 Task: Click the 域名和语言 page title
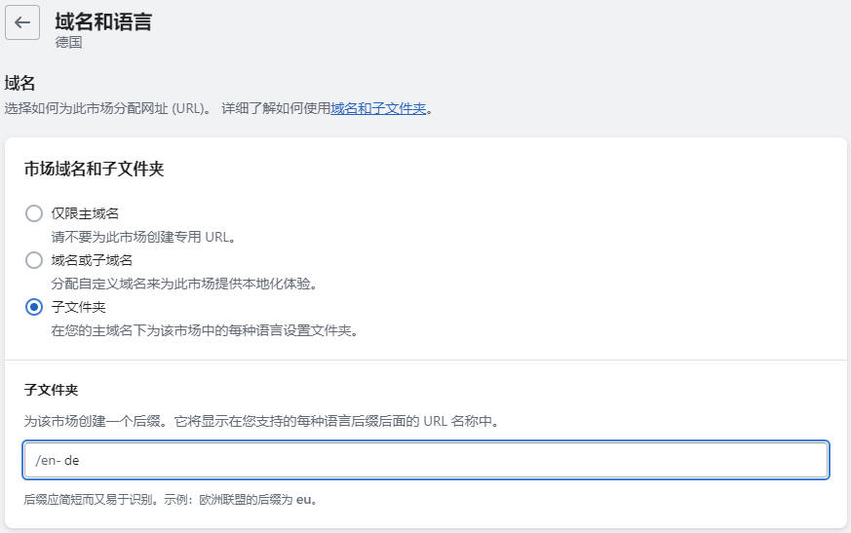(x=103, y=21)
